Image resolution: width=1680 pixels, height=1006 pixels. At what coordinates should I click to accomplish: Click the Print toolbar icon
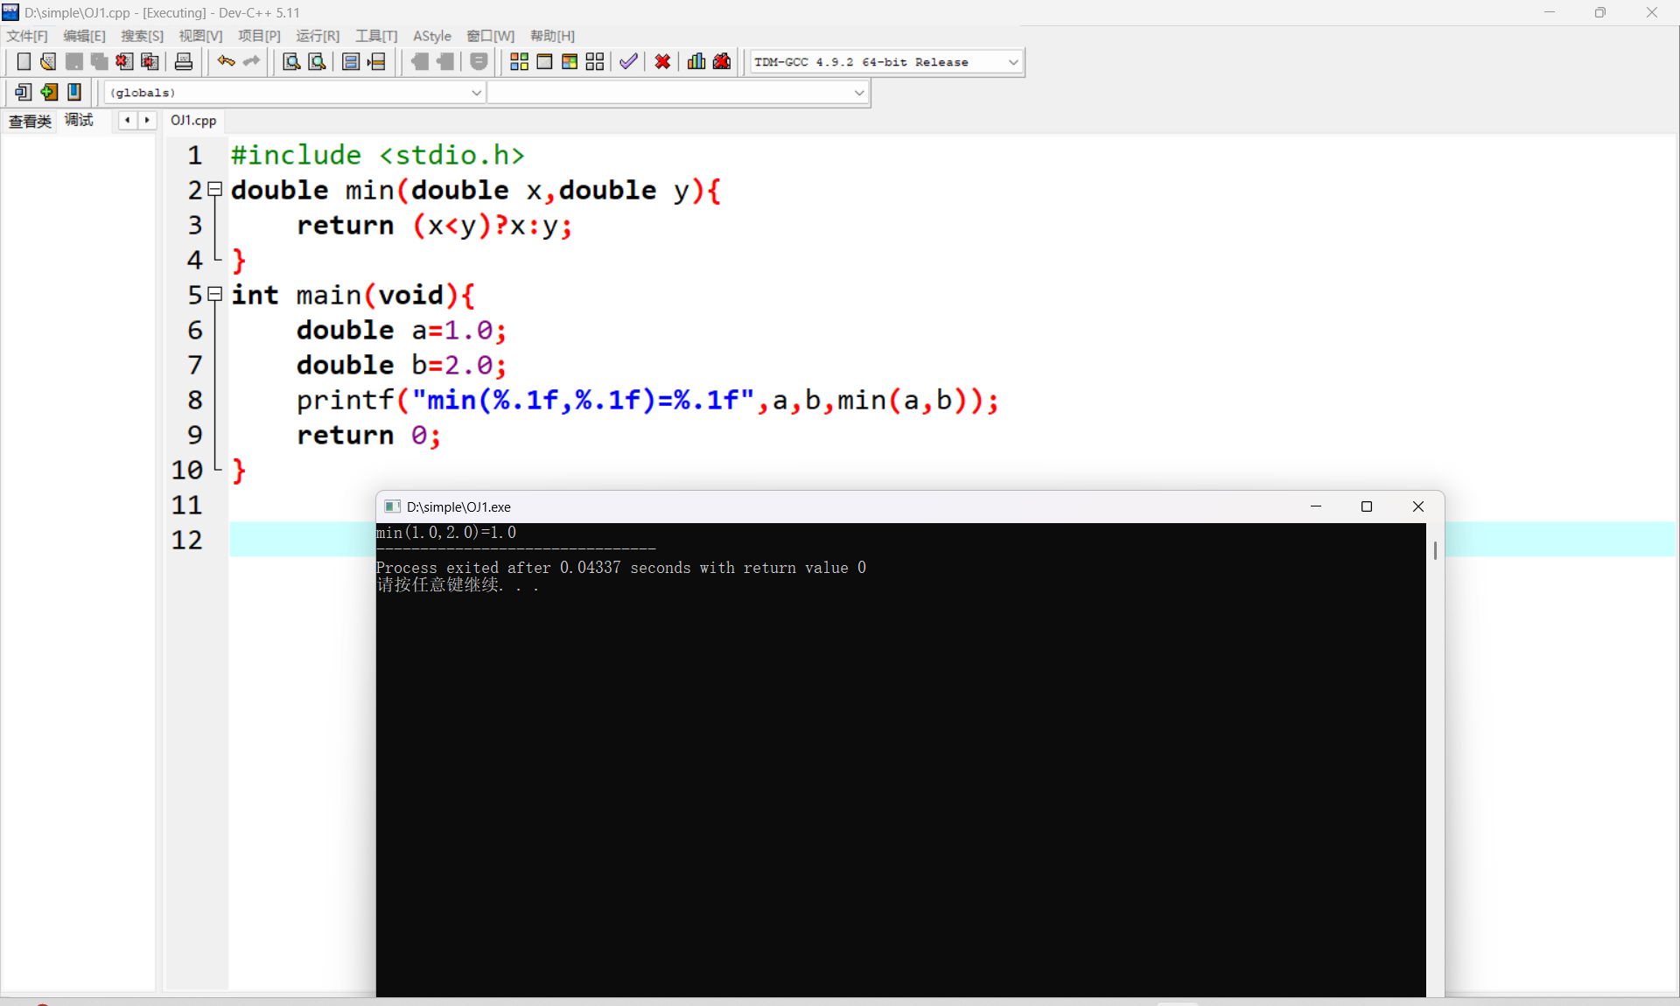(184, 61)
